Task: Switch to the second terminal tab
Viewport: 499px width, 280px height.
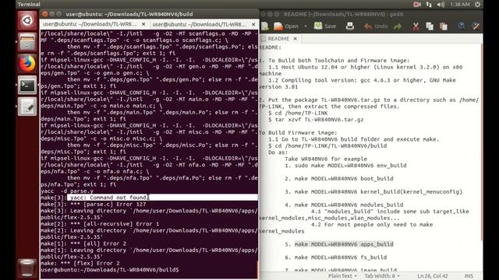Action: pos(200,24)
